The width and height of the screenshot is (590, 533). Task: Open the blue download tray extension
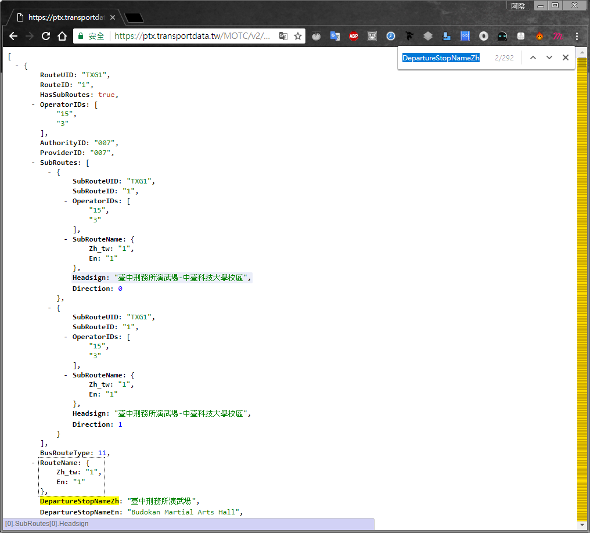447,36
